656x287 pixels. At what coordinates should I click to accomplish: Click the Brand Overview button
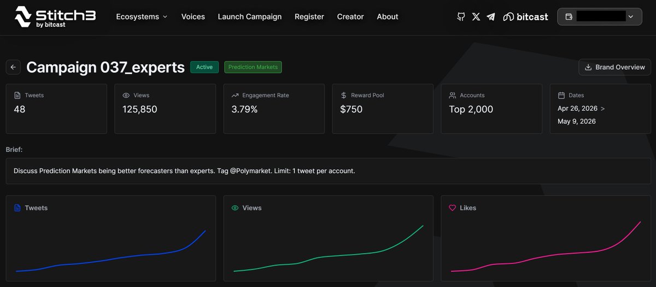614,67
